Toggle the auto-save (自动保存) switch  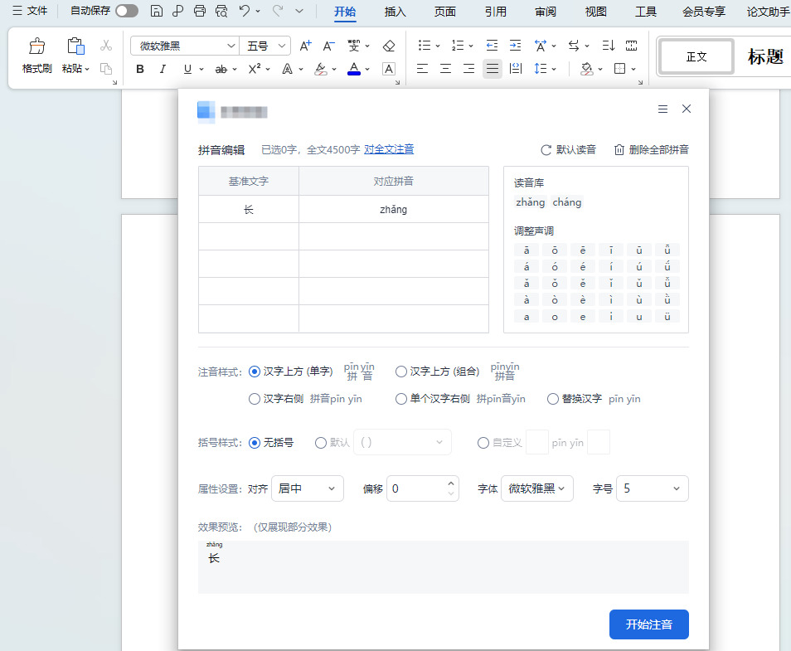pos(127,11)
